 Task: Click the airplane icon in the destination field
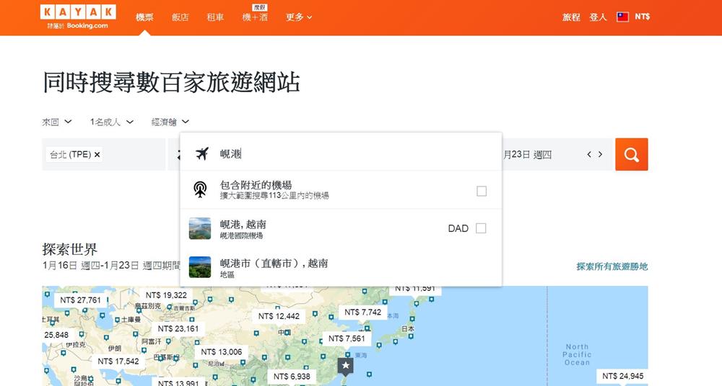click(x=202, y=153)
